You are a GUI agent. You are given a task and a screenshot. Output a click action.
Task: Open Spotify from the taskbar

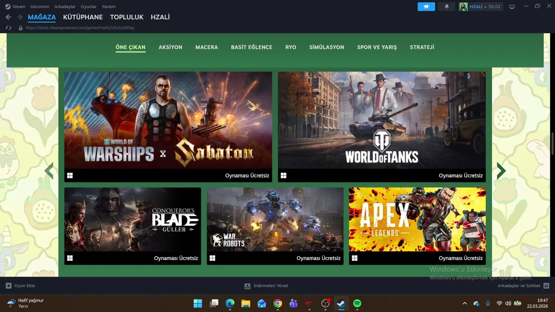click(x=357, y=303)
